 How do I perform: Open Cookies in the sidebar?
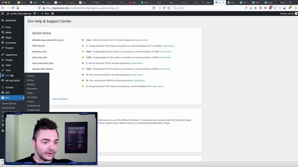click(9, 88)
